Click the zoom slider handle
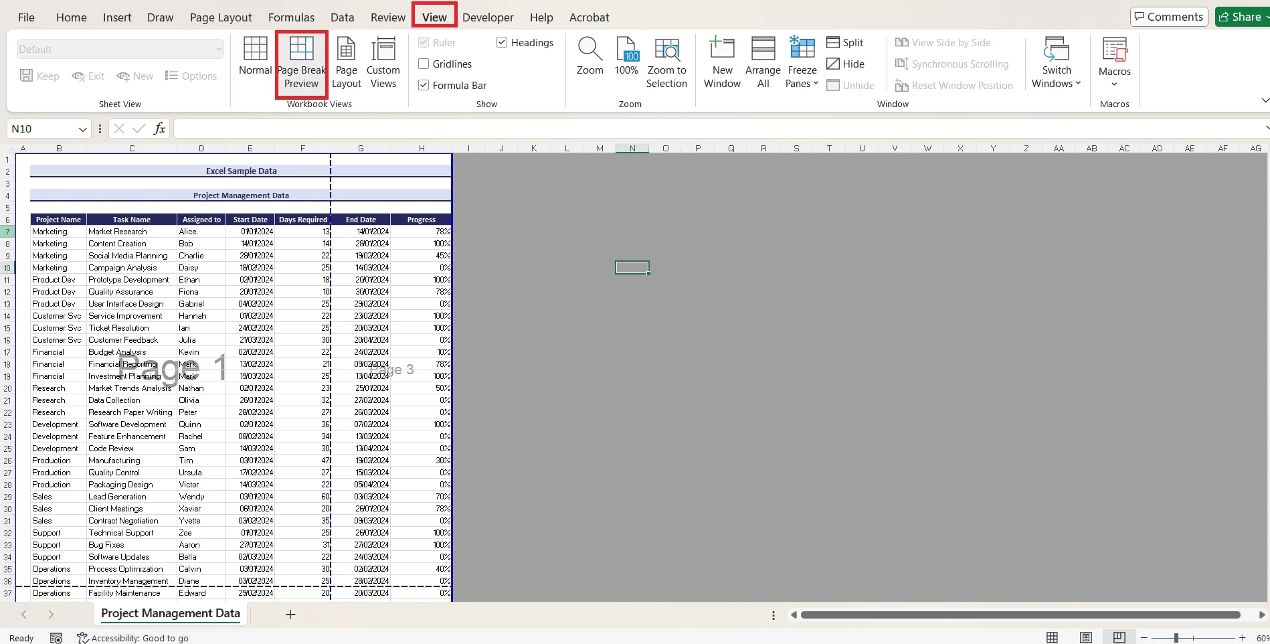 pos(1176,638)
